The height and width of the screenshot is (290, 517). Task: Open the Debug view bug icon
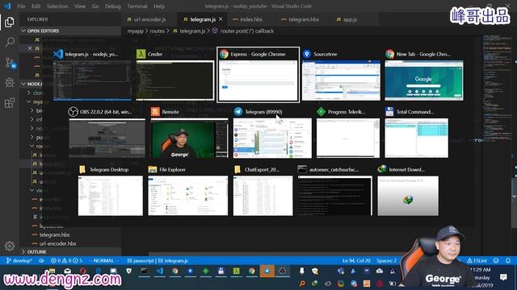tap(10, 82)
